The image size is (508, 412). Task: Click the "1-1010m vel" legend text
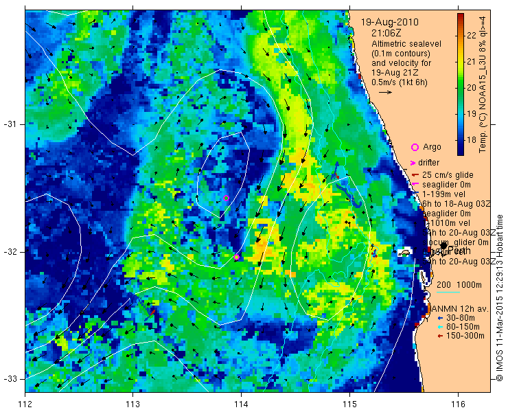(447, 223)
